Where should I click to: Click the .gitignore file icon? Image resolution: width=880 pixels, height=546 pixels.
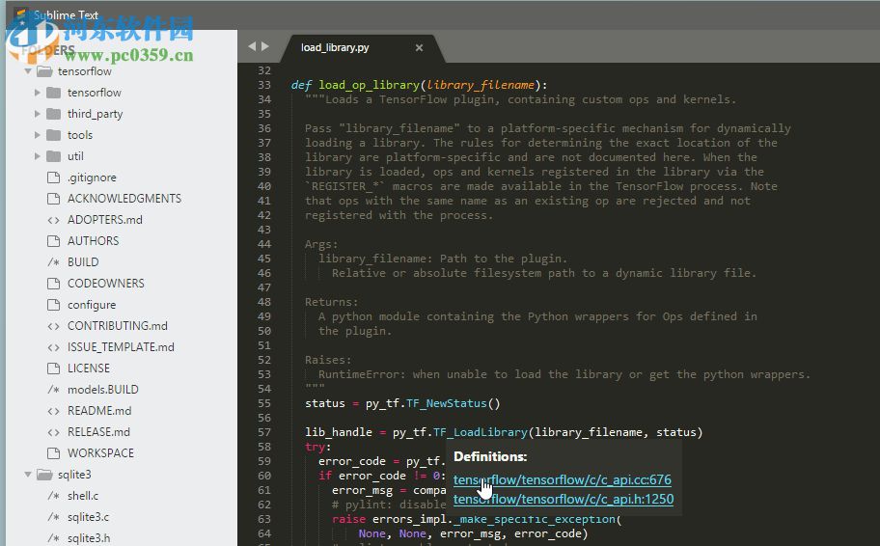coord(54,177)
